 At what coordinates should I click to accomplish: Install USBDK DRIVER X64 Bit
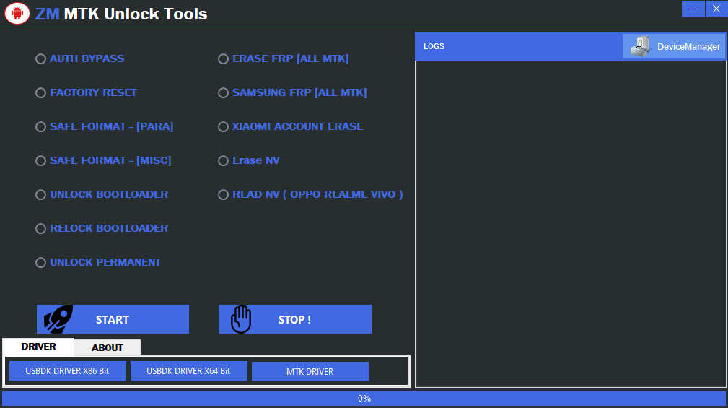[x=188, y=371]
